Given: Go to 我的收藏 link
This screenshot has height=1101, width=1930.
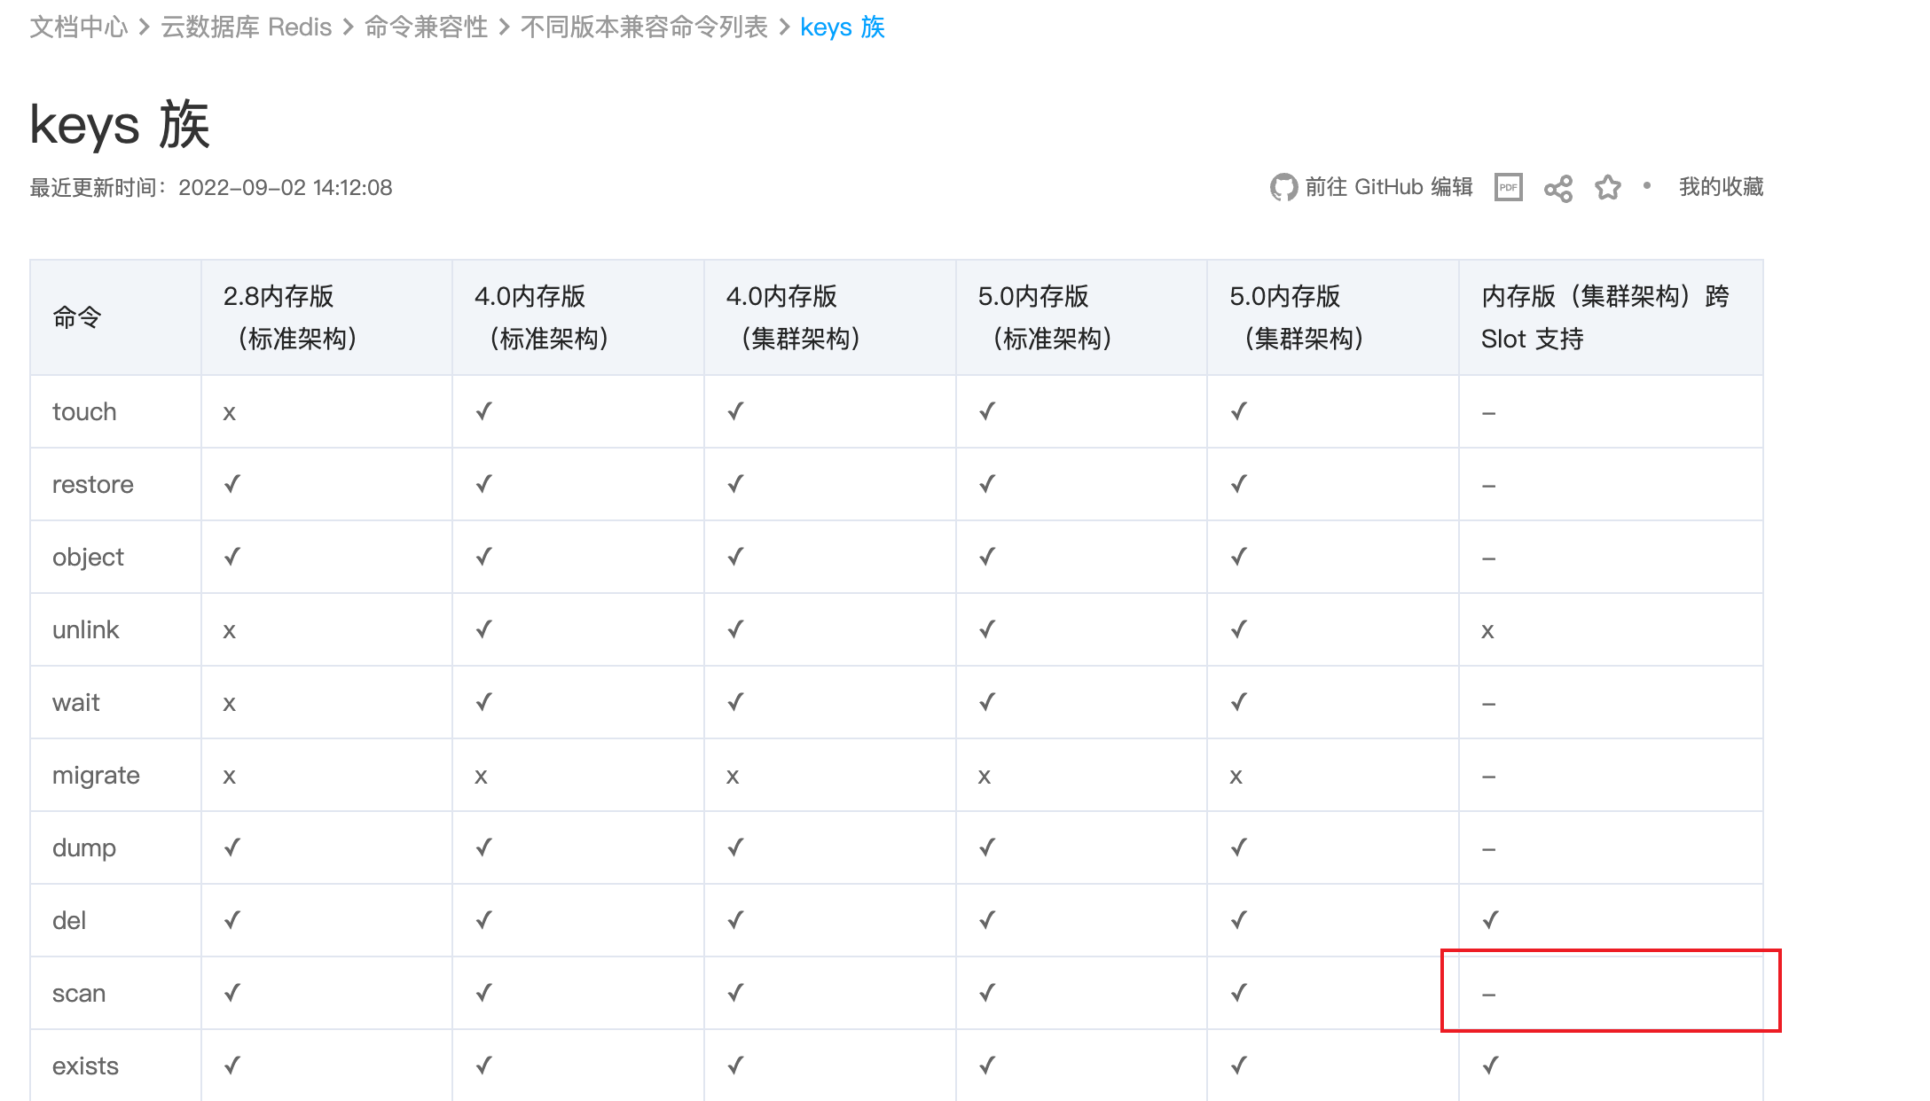Looking at the screenshot, I should tap(1720, 187).
